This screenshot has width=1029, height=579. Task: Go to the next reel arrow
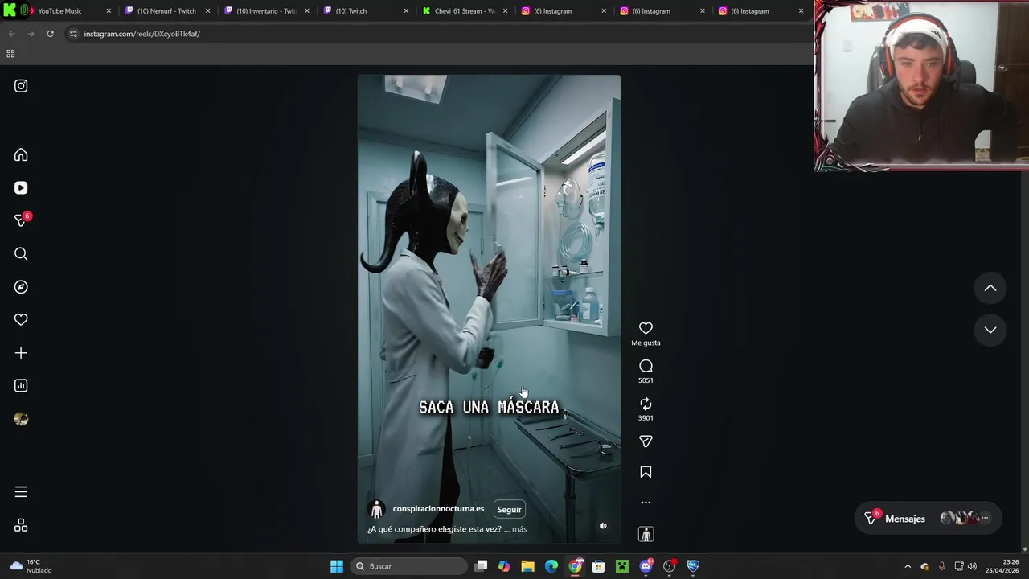tap(990, 330)
